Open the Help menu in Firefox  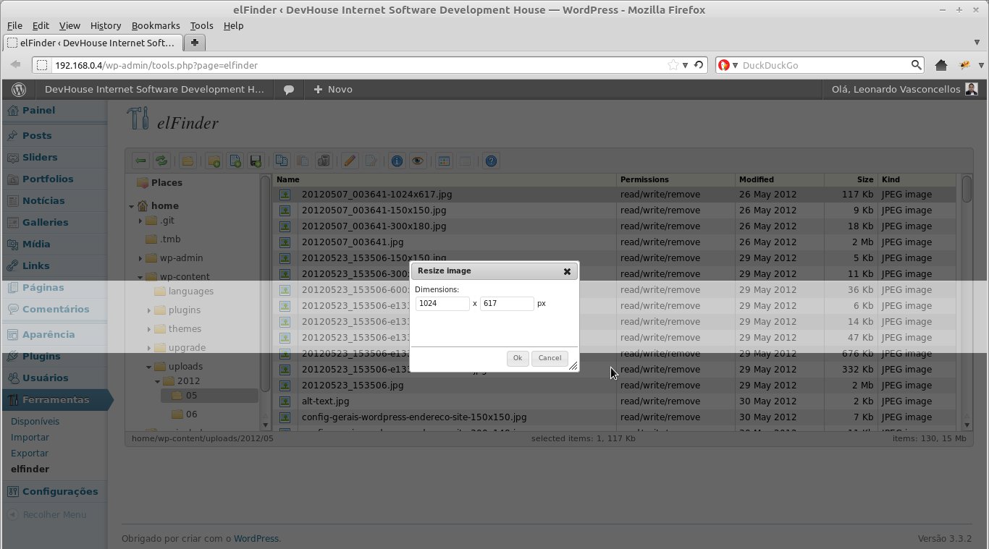(x=233, y=25)
